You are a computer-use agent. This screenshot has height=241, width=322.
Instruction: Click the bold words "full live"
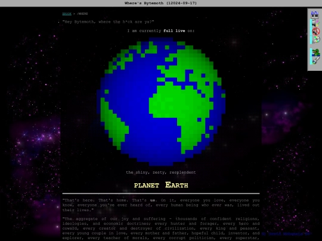(174, 31)
